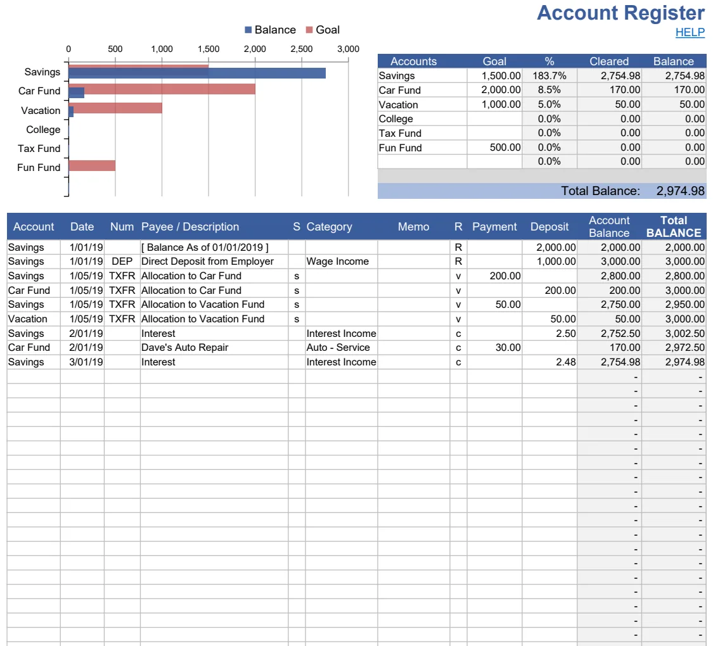This screenshot has height=646, width=713.
Task: Select College in the accounts summary
Action: 423,119
